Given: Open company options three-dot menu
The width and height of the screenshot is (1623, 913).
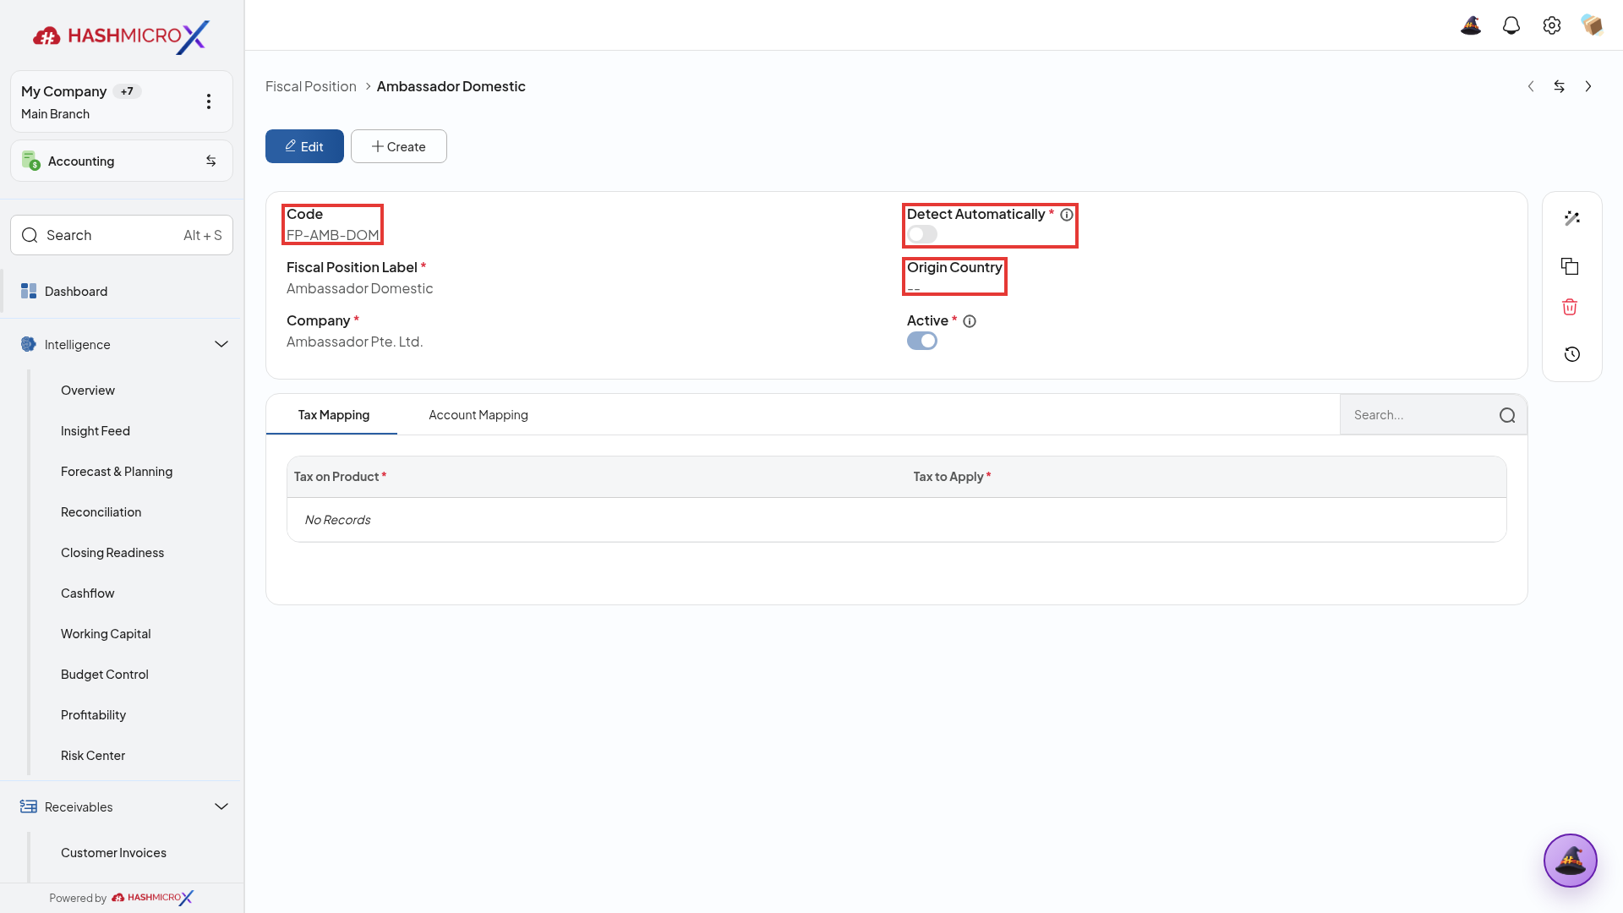Looking at the screenshot, I should (x=209, y=101).
